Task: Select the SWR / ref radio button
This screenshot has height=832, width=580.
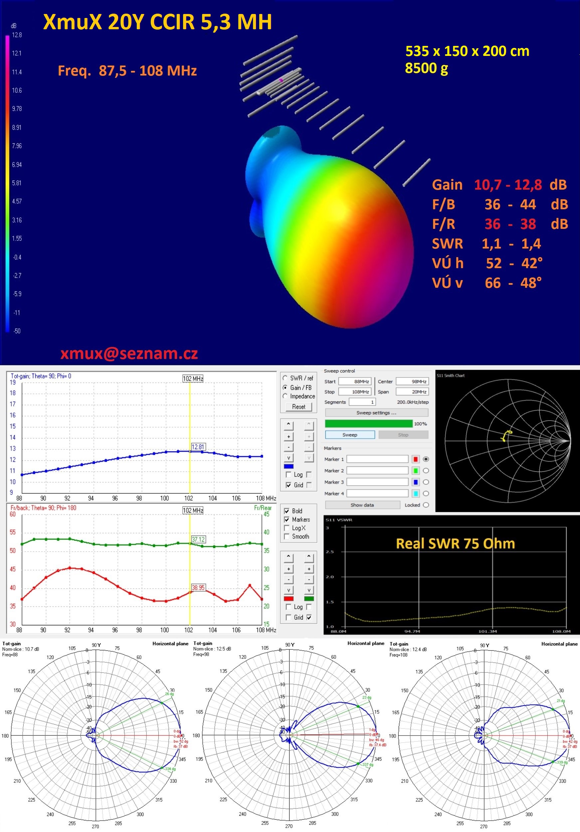Action: (285, 378)
